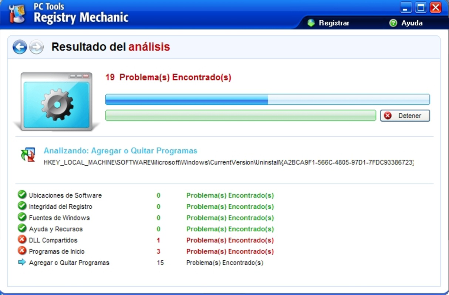
Task: Select the Ayuda y Recursos row label
Action: pyautogui.click(x=56, y=229)
